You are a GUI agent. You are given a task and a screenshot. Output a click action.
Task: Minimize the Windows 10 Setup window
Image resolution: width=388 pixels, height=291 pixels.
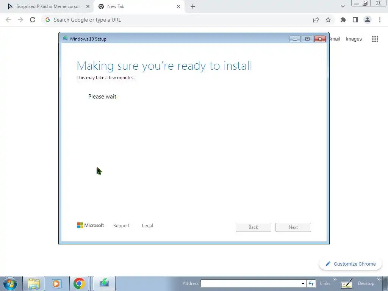point(295,39)
